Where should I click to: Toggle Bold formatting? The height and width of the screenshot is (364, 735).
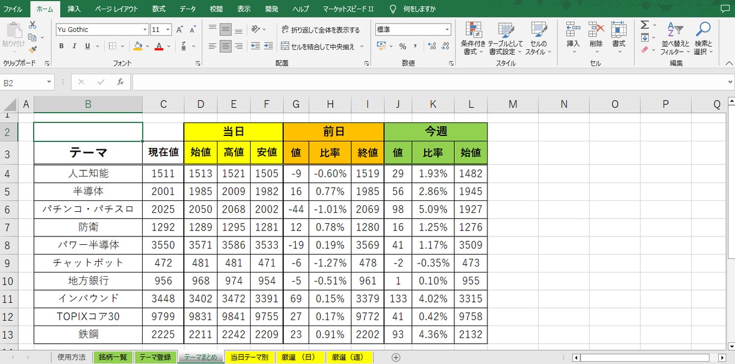61,46
